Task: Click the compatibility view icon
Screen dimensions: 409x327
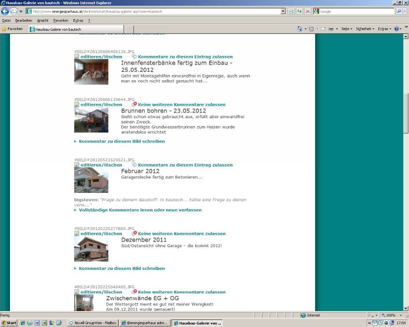Action: click(291, 12)
